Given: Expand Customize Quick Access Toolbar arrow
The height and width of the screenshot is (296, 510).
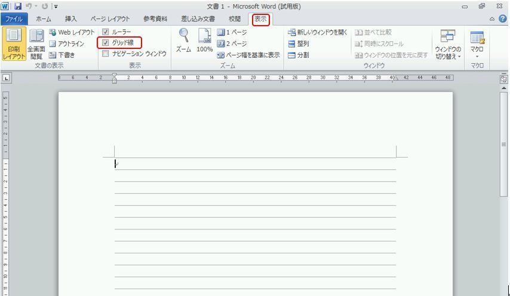Looking at the screenshot, I should pos(56,6).
